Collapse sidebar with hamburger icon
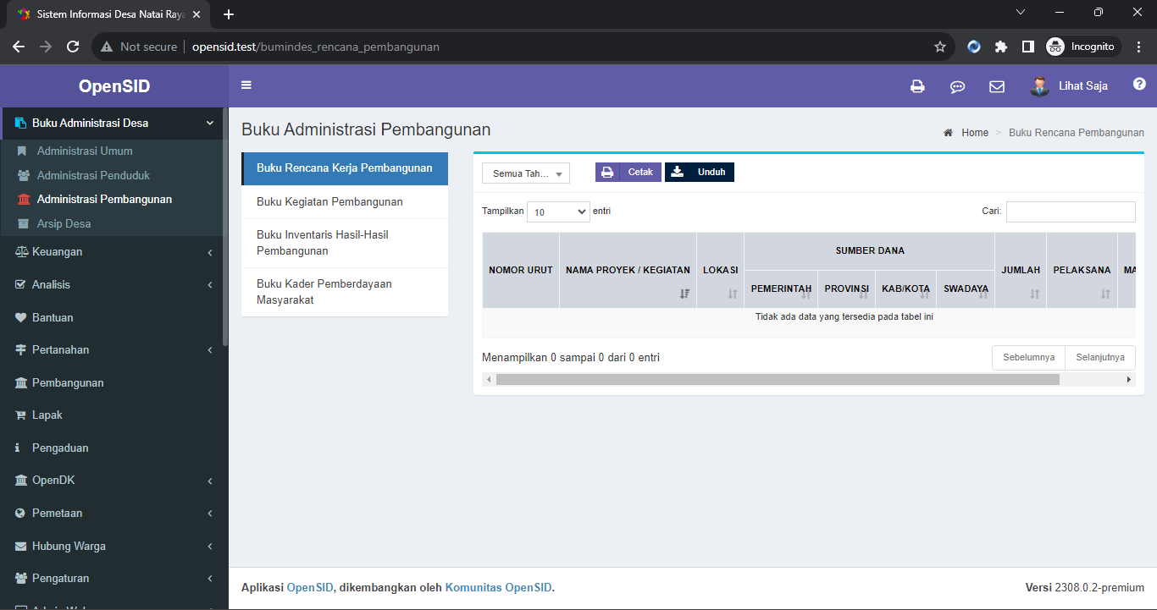 246,85
